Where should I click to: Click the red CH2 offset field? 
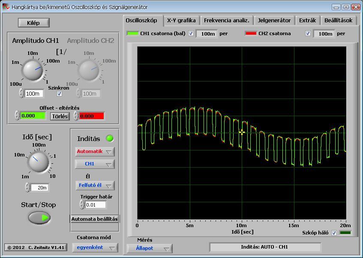(92, 116)
